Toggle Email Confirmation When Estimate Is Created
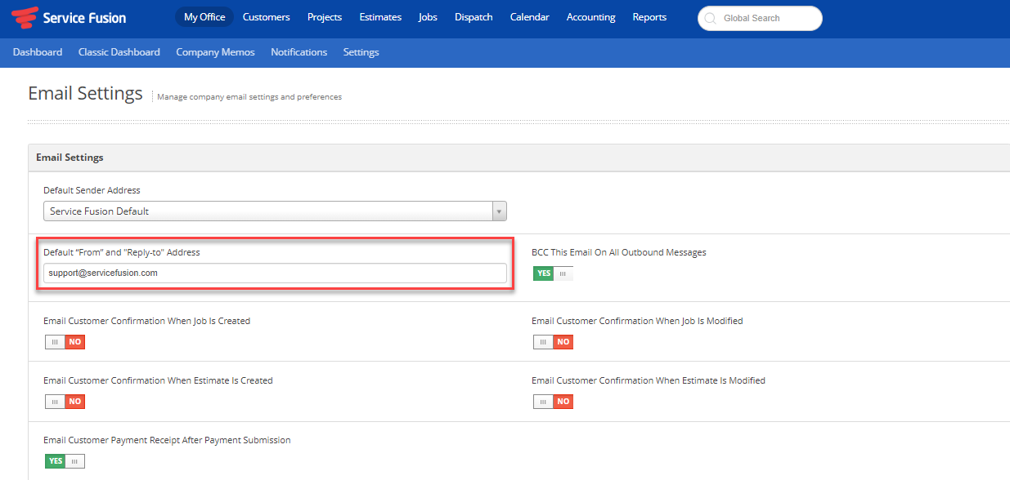The height and width of the screenshot is (480, 1010). pos(65,402)
